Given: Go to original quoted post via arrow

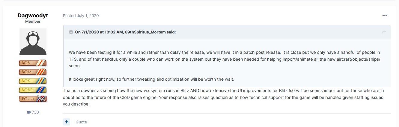Looking at the screenshot, I should [x=384, y=32].
